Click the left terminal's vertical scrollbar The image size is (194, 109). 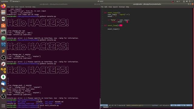[100, 104]
